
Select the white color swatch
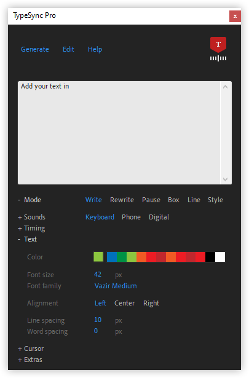(x=220, y=257)
